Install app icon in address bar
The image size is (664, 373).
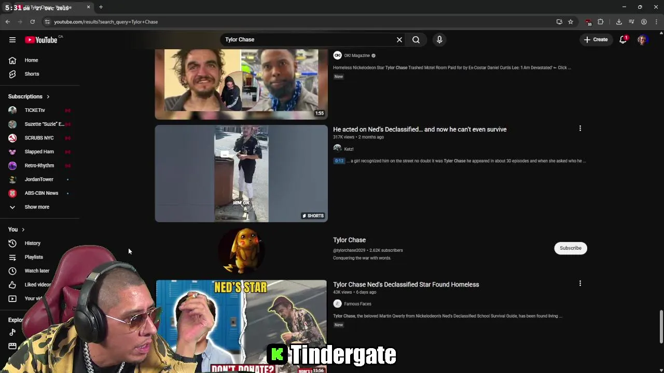click(559, 22)
